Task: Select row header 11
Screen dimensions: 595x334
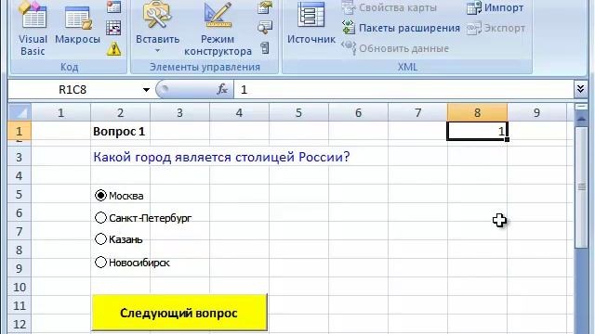Action: pos(20,305)
